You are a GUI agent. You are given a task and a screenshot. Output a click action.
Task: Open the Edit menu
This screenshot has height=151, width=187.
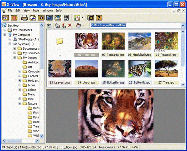[x=18, y=10]
